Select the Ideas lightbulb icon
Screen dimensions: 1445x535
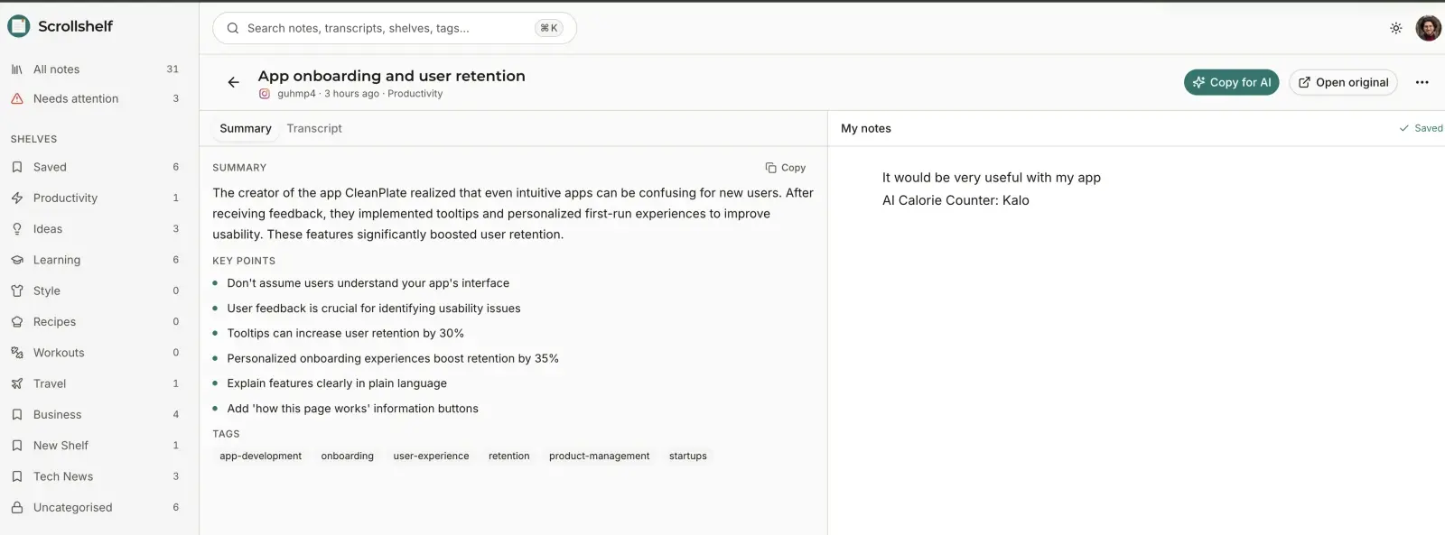16,229
